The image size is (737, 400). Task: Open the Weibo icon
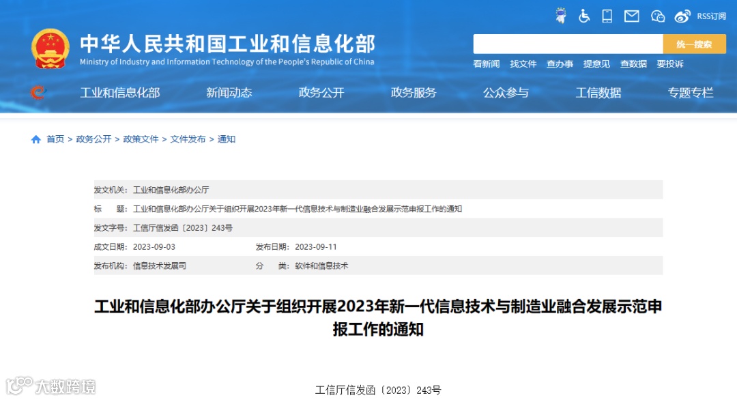[x=682, y=16]
